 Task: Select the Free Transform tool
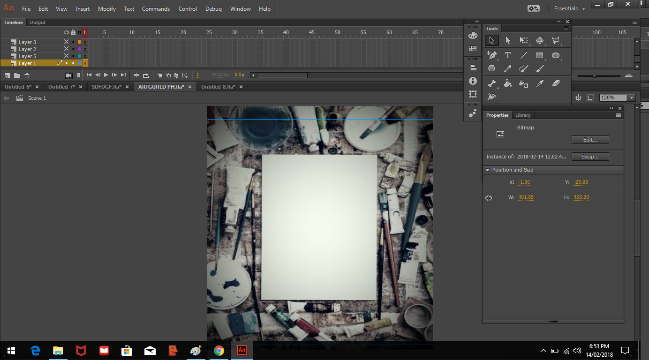click(x=524, y=41)
